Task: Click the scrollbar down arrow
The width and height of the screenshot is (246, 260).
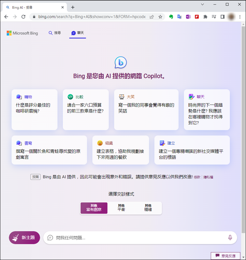Action: [243, 258]
